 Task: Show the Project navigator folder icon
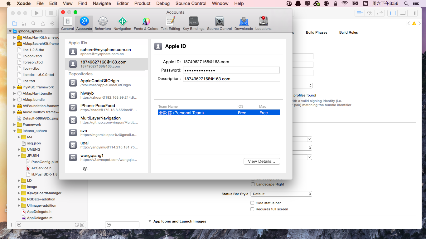[x=15, y=23]
